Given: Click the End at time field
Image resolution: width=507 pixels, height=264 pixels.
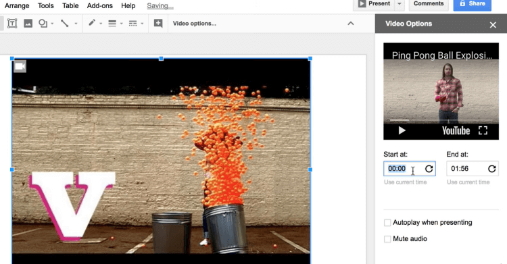Looking at the screenshot, I should pyautogui.click(x=473, y=168).
